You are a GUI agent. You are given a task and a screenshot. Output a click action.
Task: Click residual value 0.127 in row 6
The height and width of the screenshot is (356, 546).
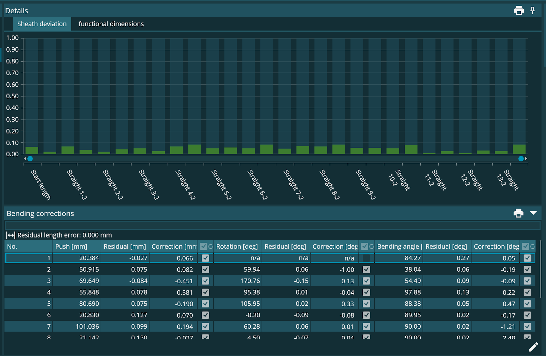click(x=125, y=315)
